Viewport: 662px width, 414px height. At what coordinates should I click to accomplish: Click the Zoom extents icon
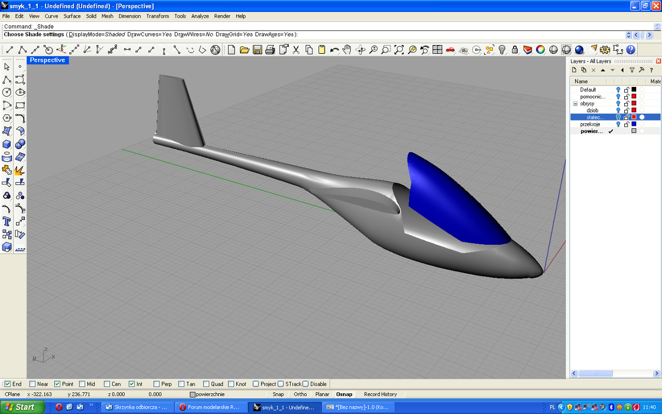point(399,50)
